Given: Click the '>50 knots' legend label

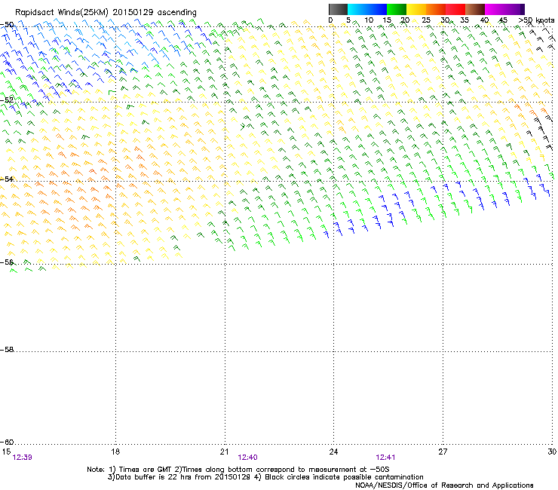Looking at the screenshot, I should (x=536, y=20).
